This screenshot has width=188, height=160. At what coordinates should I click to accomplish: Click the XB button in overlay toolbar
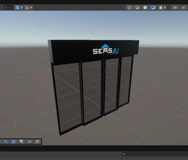tap(29, 142)
